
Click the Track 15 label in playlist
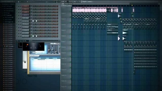pos(64,87)
